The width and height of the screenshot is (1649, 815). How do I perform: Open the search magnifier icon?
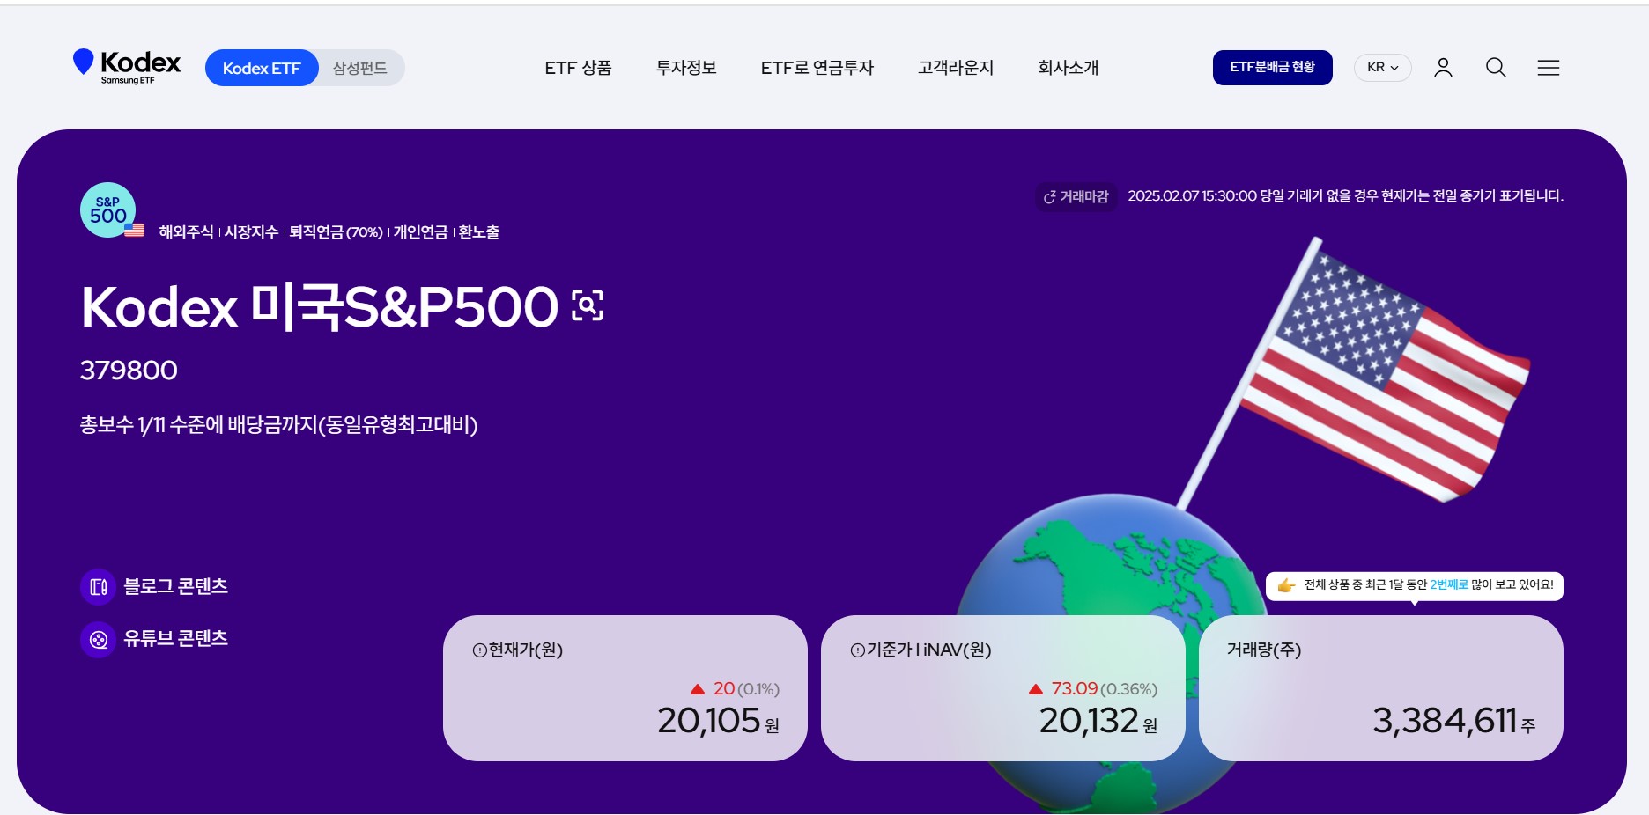point(1496,68)
